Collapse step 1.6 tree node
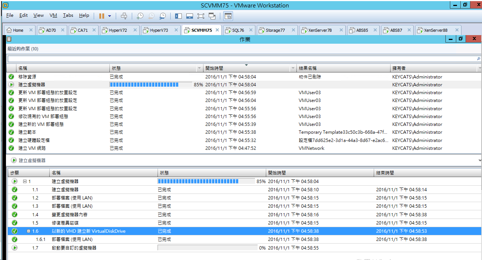 [x=28, y=231]
